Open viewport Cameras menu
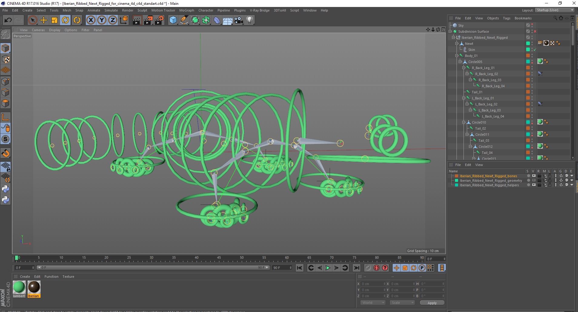Image resolution: width=578 pixels, height=312 pixels. click(x=38, y=30)
